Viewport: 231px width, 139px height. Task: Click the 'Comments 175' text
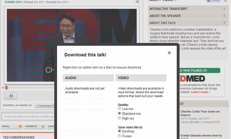pos(210,122)
